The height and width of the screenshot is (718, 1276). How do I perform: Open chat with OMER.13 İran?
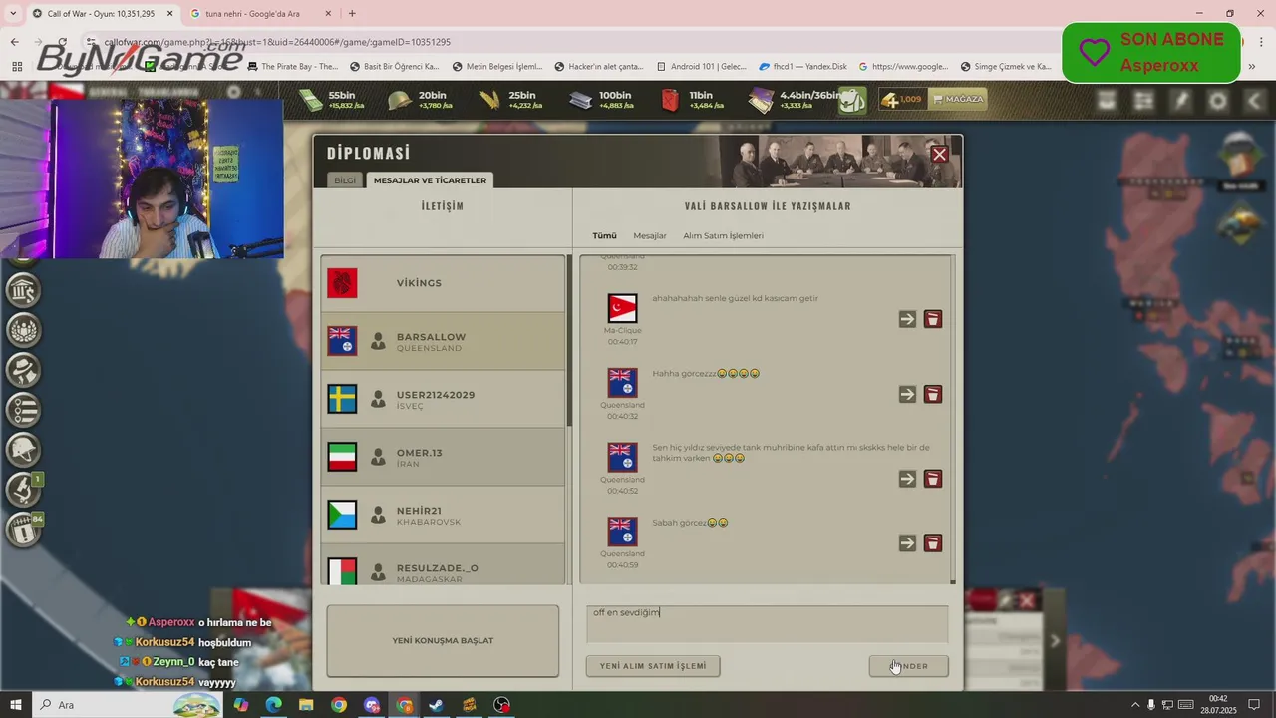443,457
